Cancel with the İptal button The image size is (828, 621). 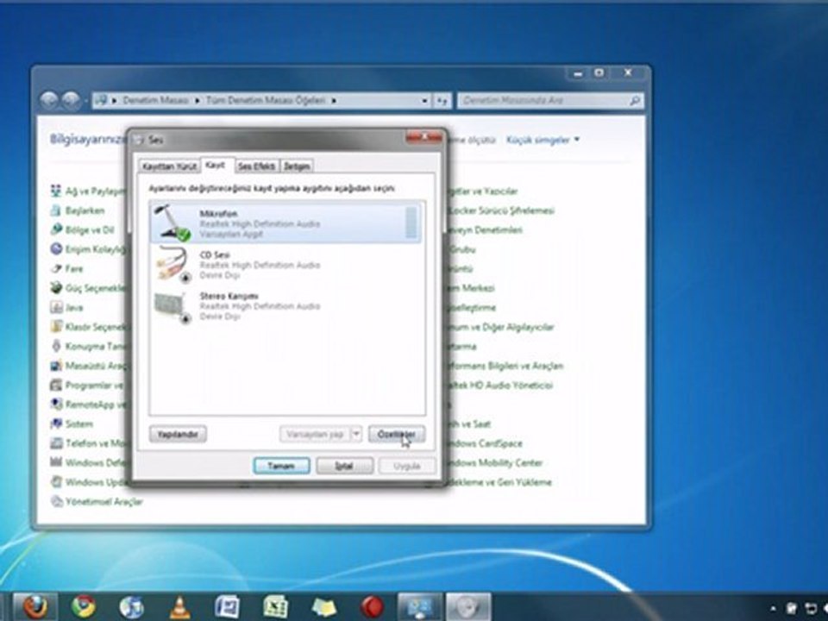344,467
